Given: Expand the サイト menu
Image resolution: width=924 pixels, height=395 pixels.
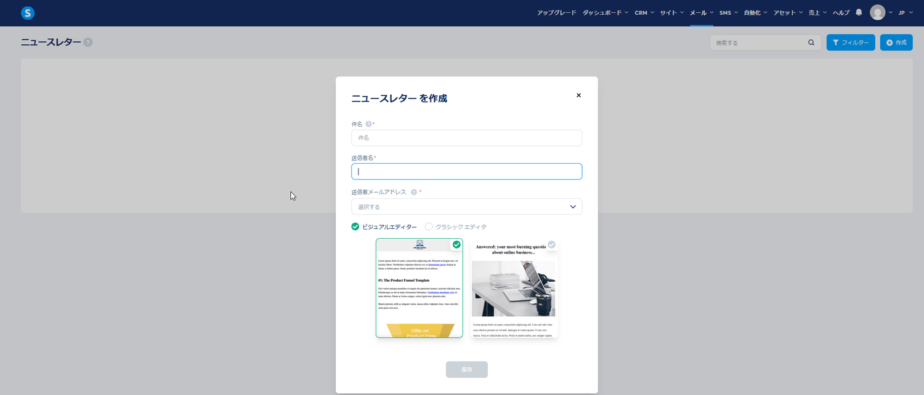Looking at the screenshot, I should click(672, 13).
